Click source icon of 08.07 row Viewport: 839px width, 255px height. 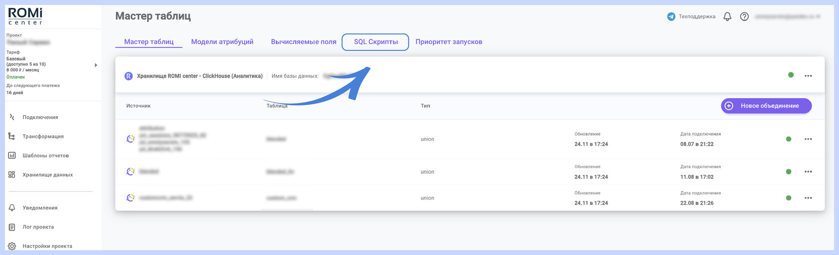point(131,139)
